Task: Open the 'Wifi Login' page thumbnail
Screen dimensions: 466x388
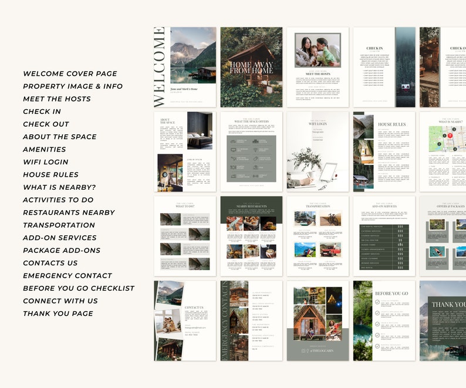Action: point(318,151)
